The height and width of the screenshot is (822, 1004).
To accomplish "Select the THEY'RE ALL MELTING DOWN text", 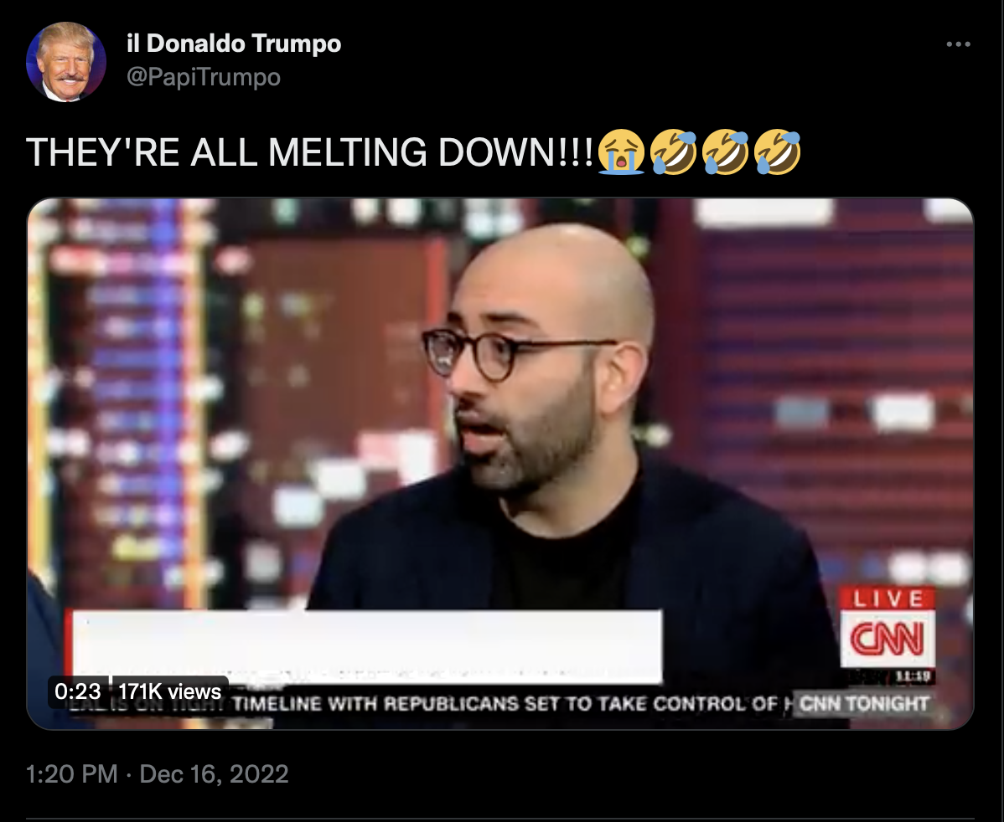I will pyautogui.click(x=310, y=152).
